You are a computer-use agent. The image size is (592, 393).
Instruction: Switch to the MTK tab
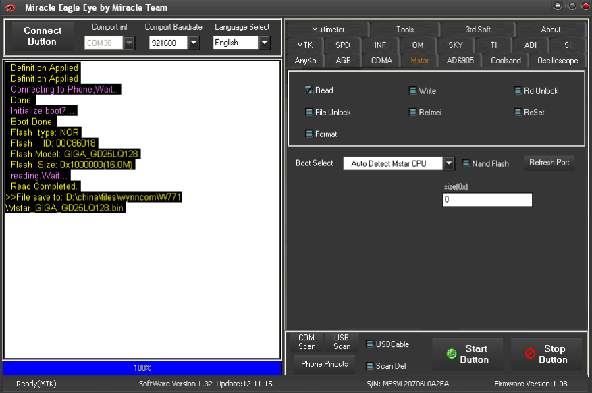click(x=304, y=45)
